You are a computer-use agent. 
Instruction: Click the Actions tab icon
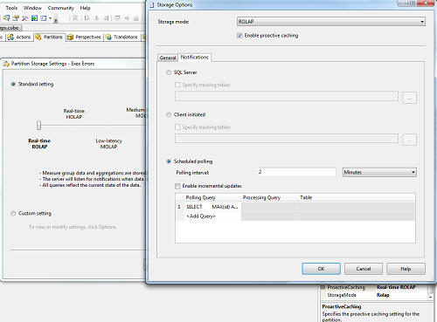pyautogui.click(x=10, y=37)
